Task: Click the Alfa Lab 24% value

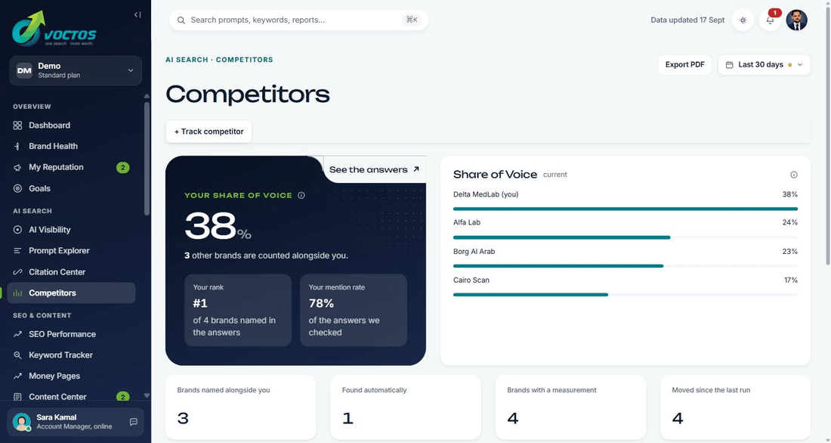Action: coord(789,222)
